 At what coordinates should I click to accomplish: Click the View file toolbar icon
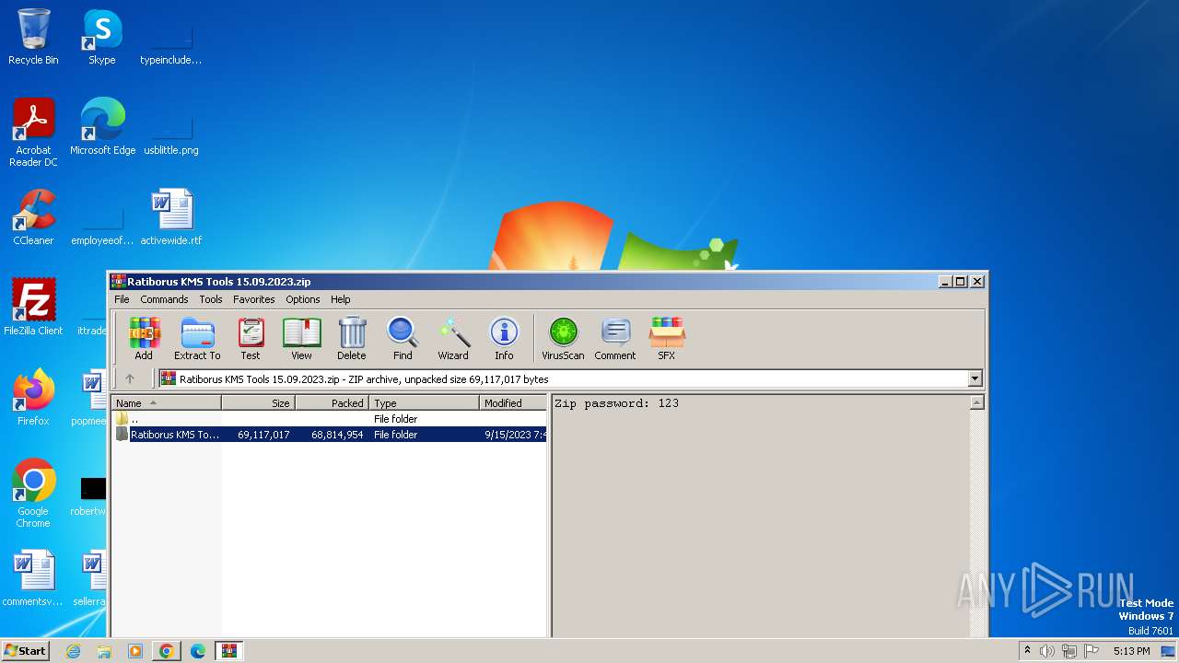301,338
